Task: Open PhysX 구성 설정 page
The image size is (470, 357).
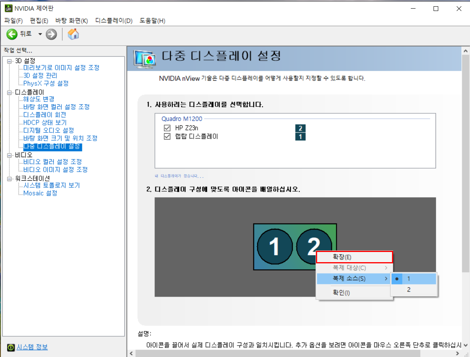Action: 46,83
